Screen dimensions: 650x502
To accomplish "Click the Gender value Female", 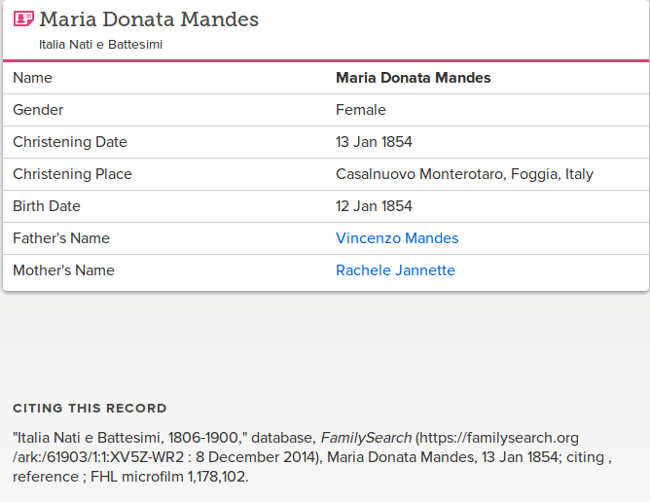I will click(x=361, y=110).
